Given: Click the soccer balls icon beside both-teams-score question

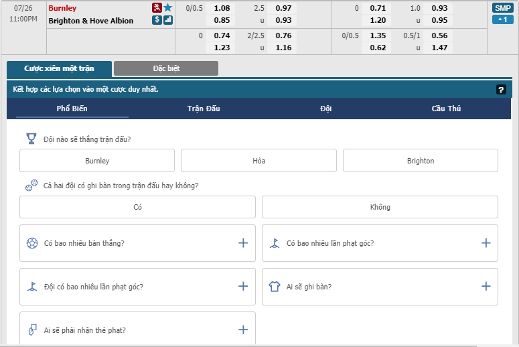Looking at the screenshot, I should 31,186.
